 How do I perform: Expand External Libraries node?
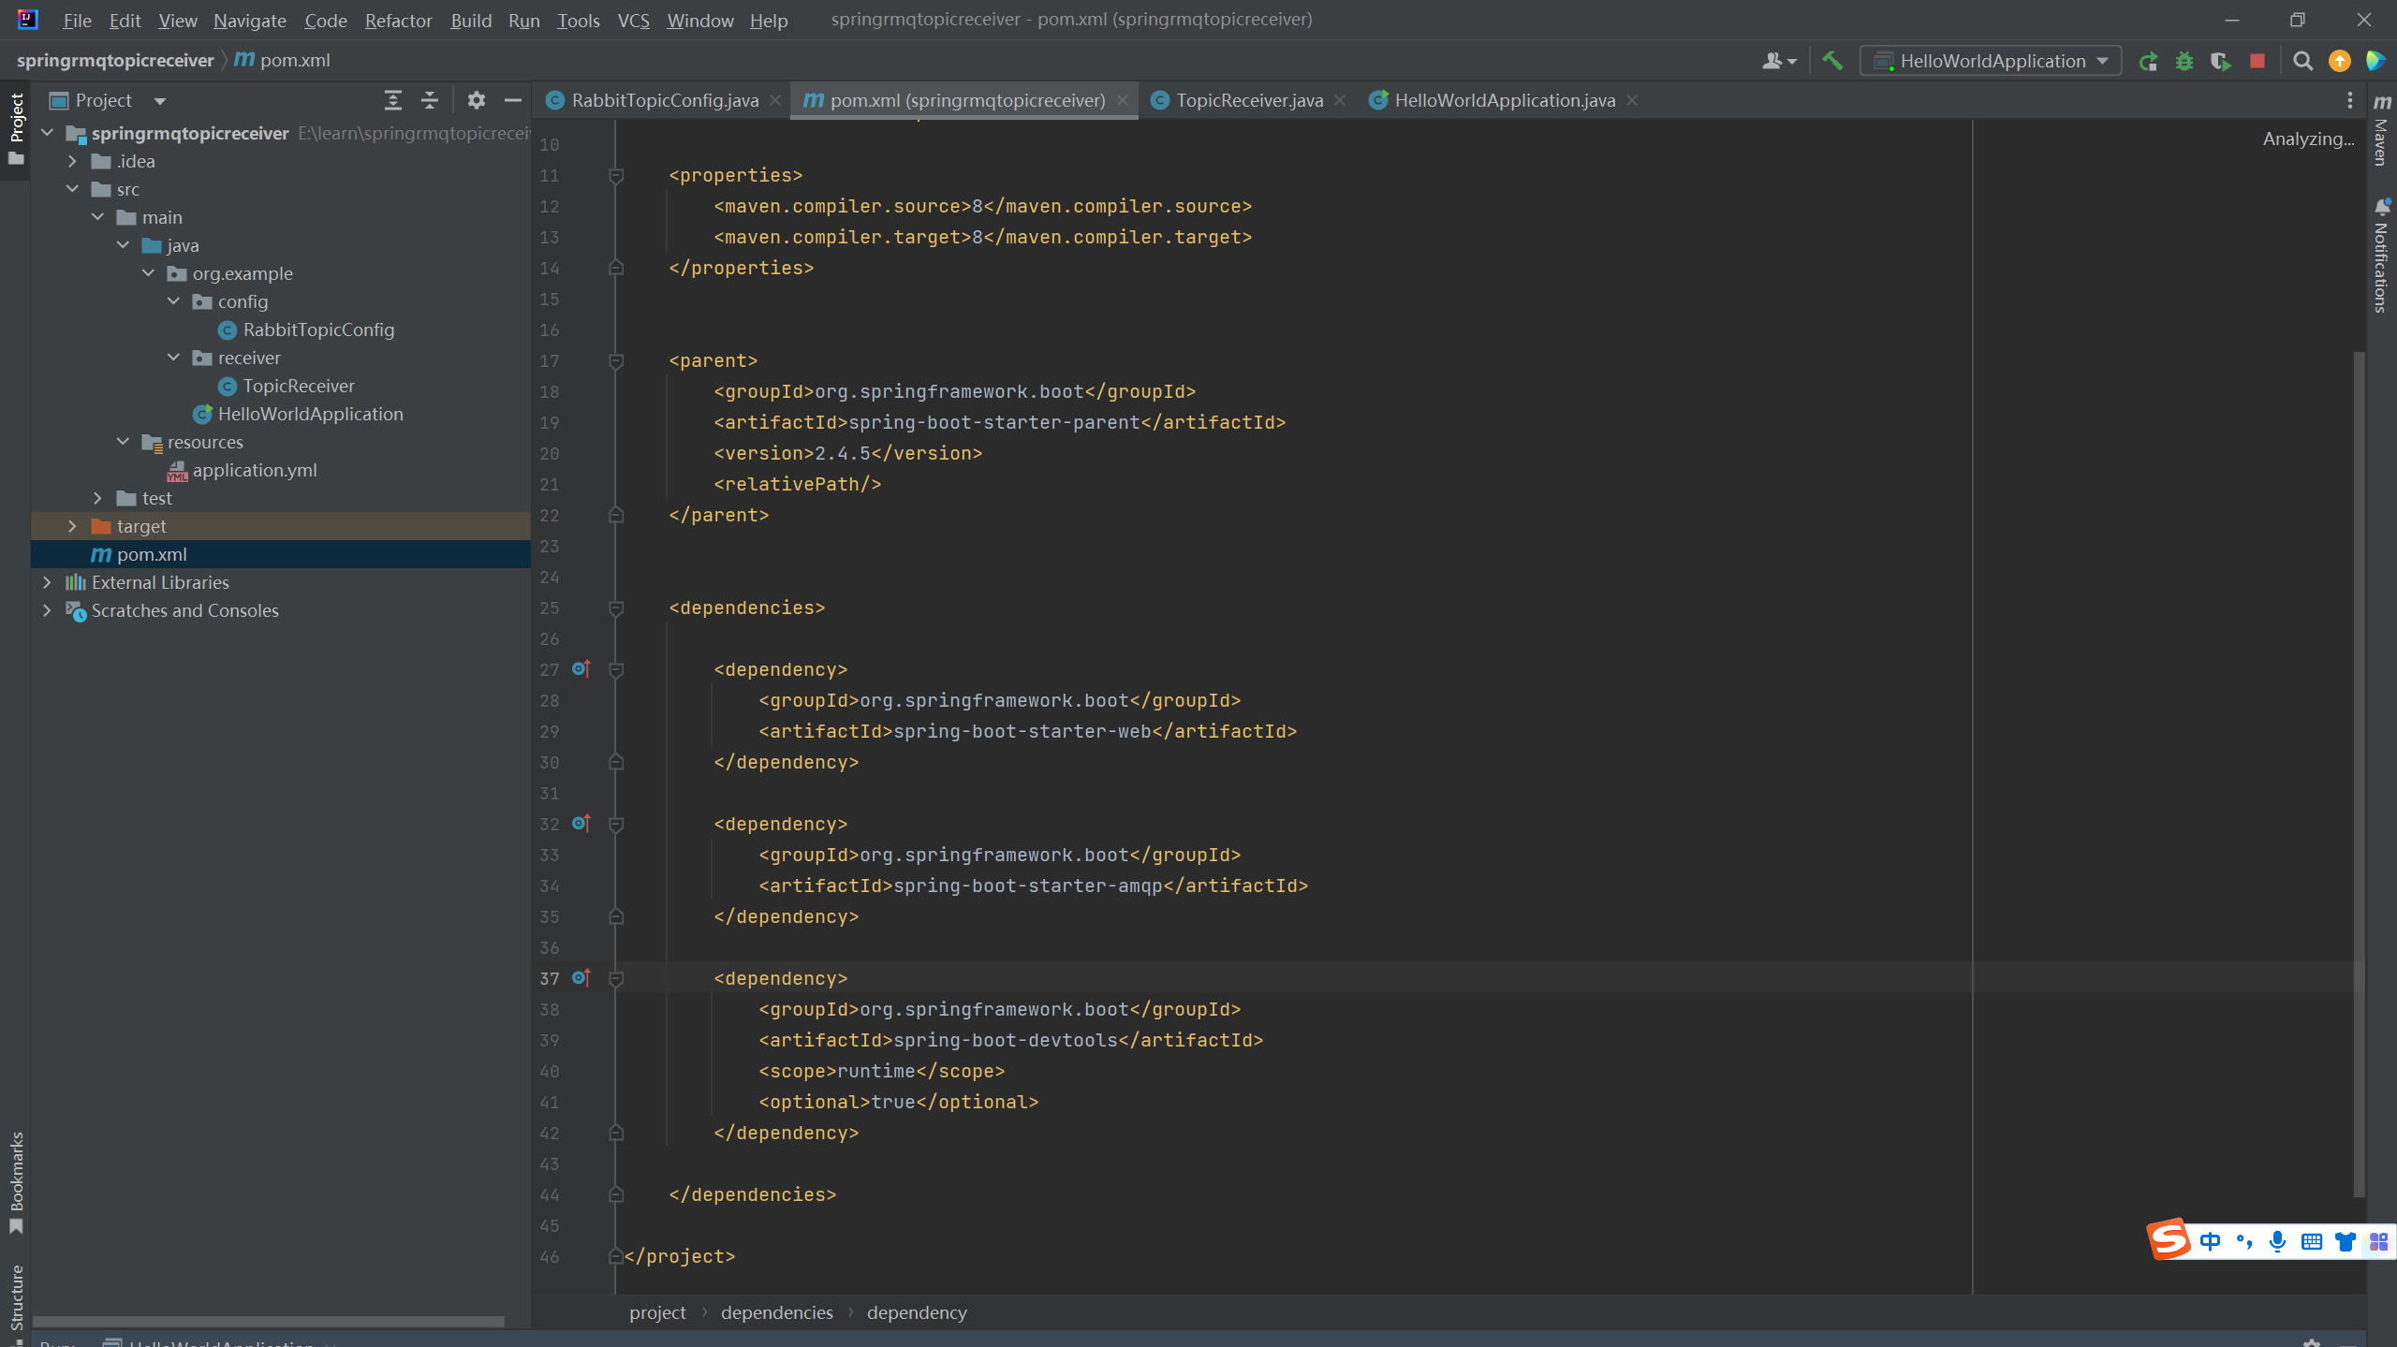click(47, 582)
